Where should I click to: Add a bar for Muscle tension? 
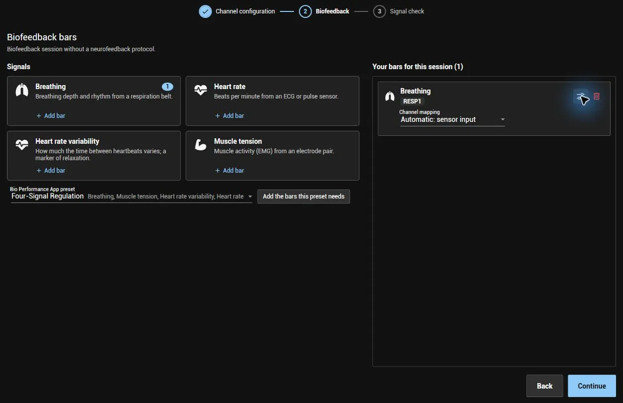pyautogui.click(x=229, y=170)
